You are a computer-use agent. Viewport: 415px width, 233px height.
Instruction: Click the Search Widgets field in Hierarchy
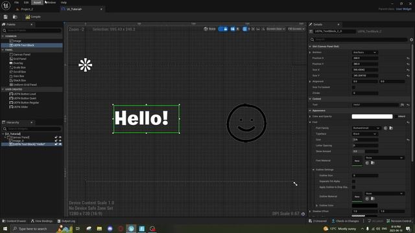tap(32, 129)
